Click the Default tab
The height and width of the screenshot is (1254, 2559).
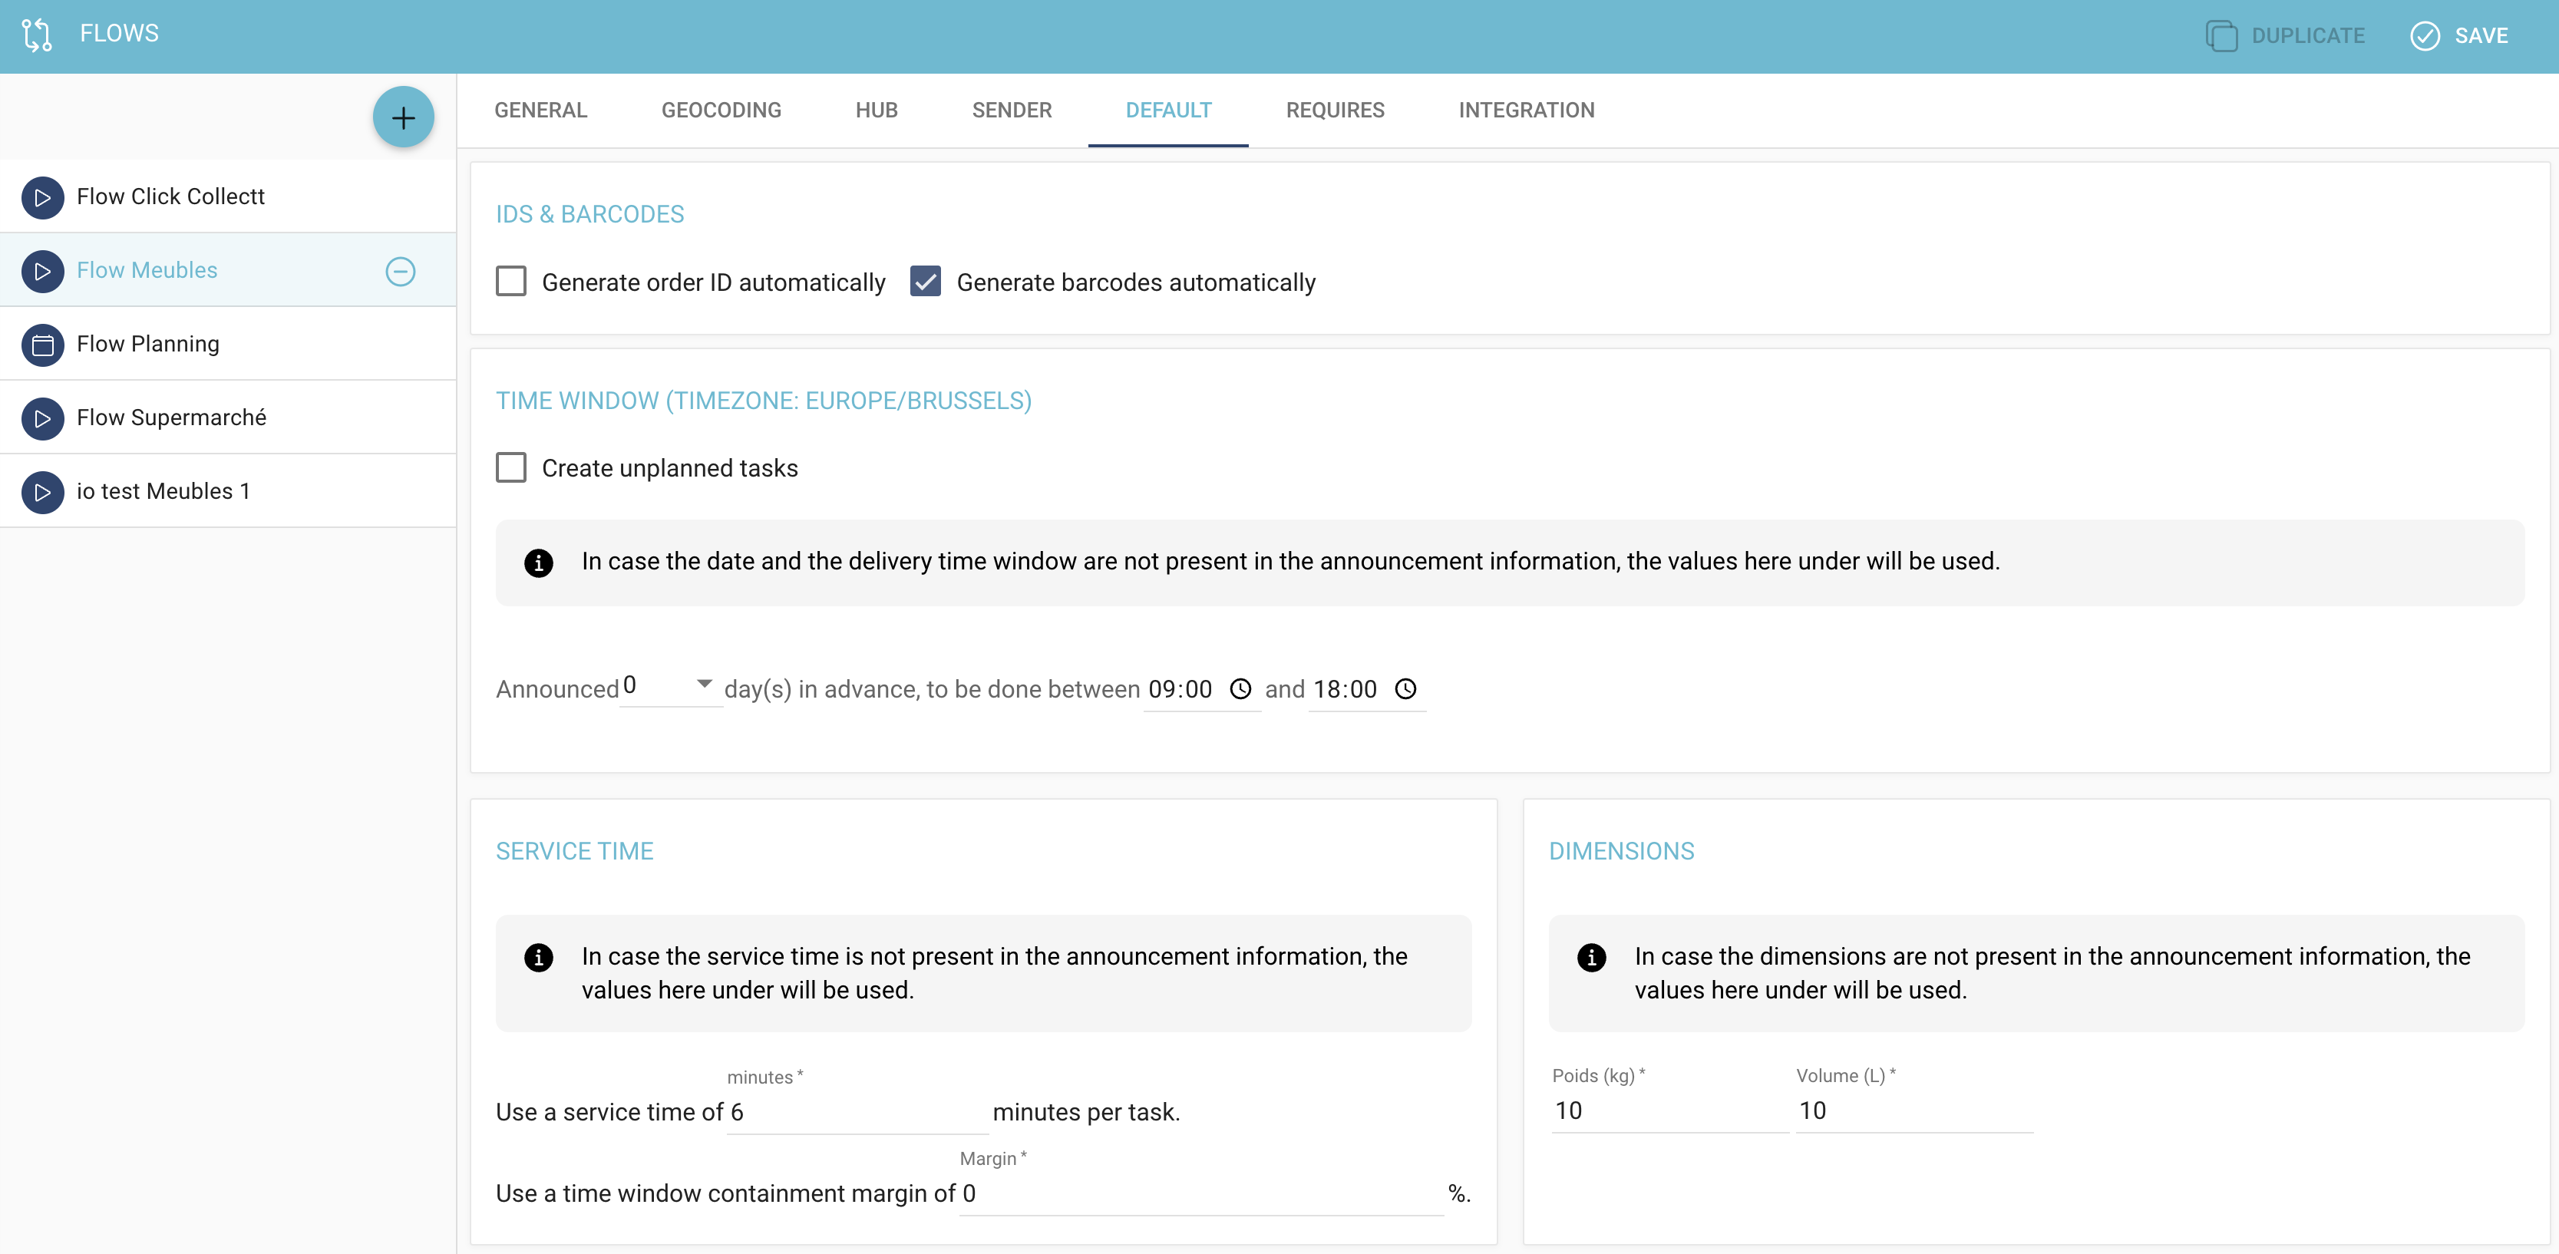coord(1168,111)
